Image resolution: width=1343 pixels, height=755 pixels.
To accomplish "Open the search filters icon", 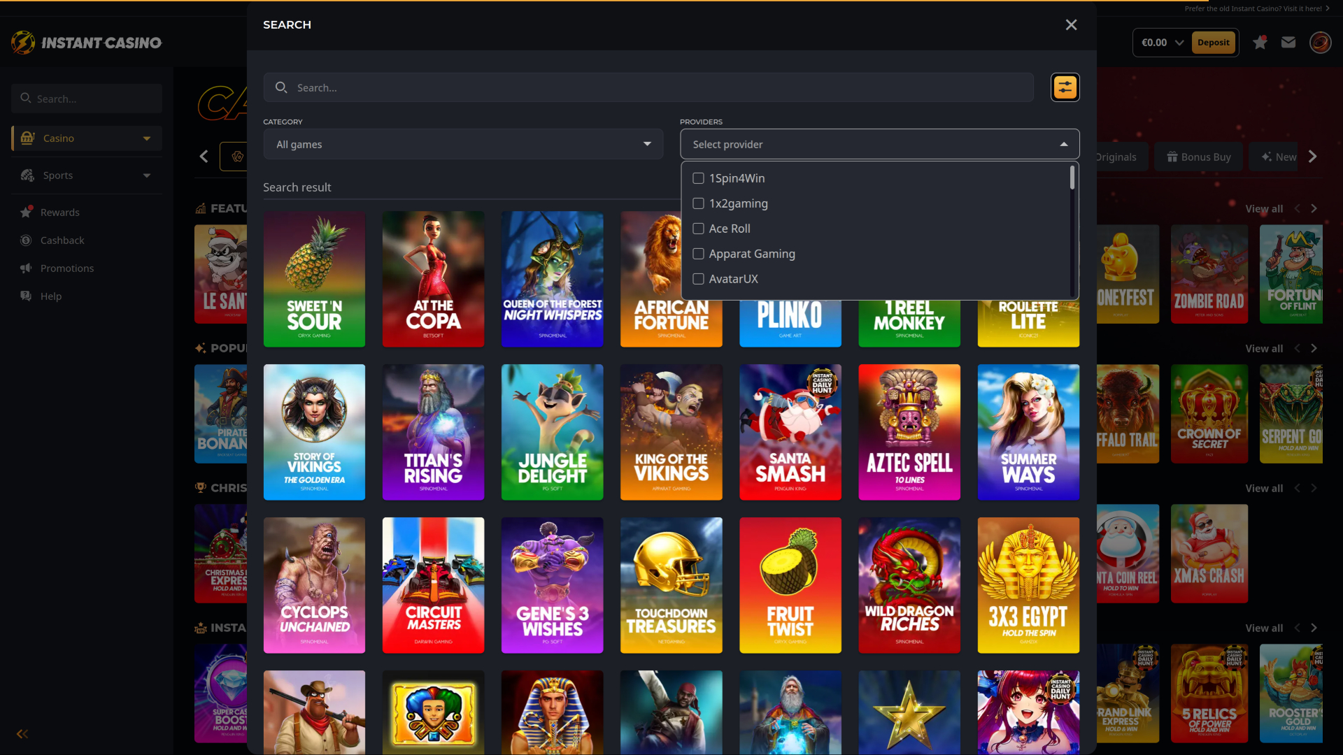I will point(1065,87).
